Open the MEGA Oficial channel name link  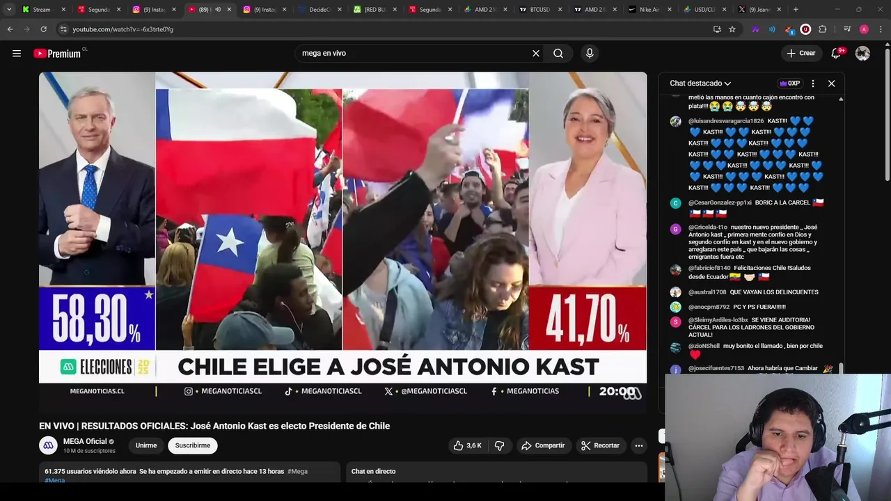tap(85, 441)
